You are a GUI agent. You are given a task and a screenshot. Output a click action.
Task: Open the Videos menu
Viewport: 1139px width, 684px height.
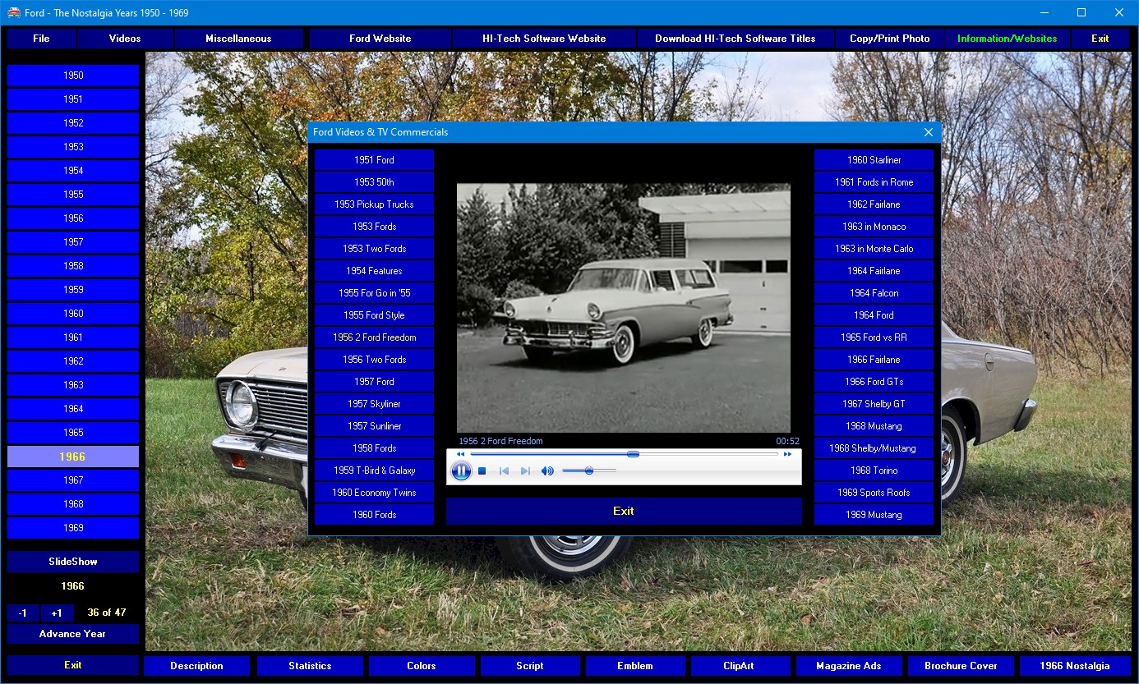tap(125, 39)
